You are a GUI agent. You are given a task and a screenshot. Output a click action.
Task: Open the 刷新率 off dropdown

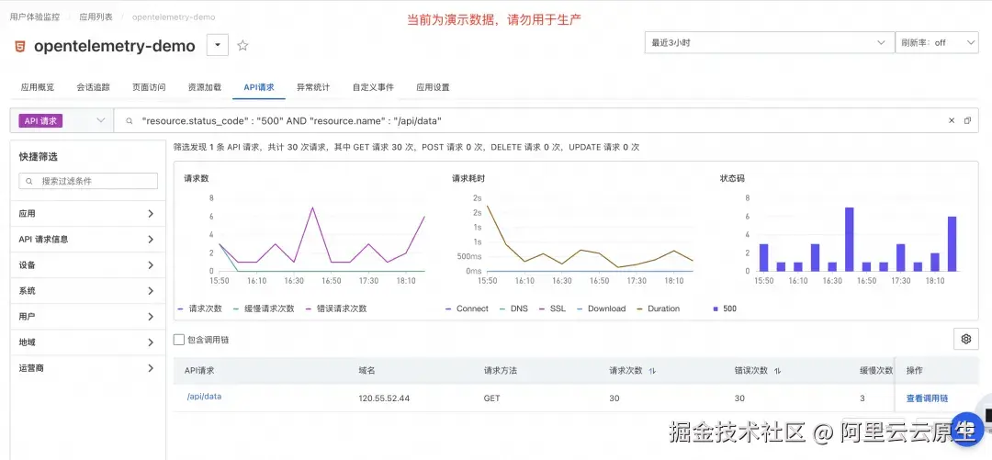[x=937, y=42]
